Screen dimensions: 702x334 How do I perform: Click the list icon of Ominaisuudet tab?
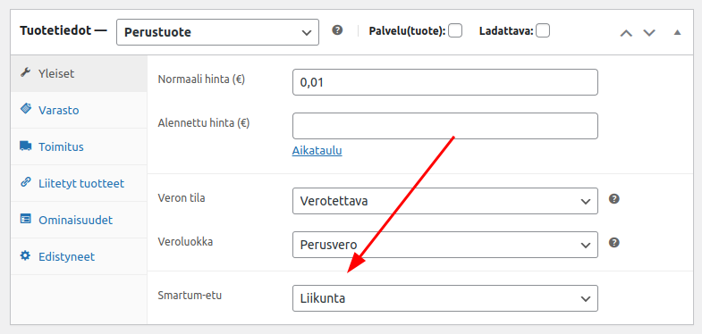(x=26, y=219)
